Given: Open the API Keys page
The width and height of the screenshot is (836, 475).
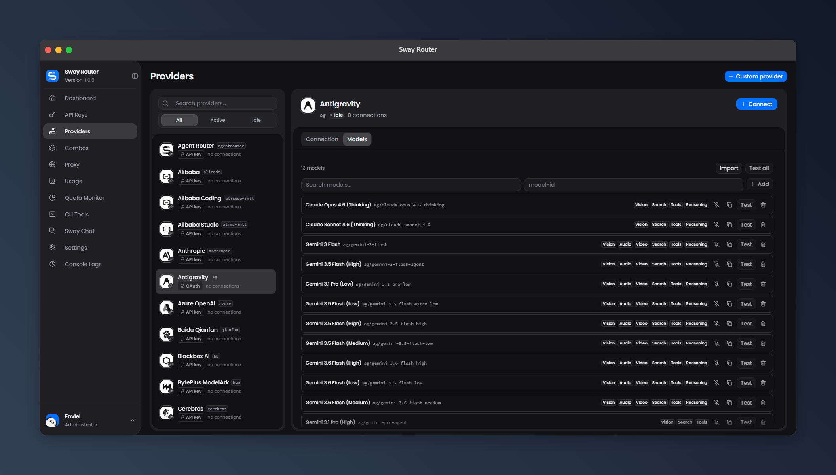Looking at the screenshot, I should coord(90,115).
